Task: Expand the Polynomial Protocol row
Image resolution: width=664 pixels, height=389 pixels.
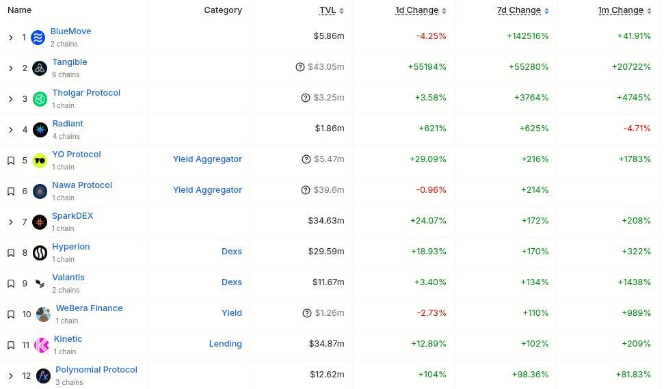Action: (11, 376)
